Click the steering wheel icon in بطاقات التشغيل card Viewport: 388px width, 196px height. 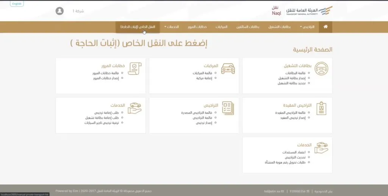tap(321, 69)
